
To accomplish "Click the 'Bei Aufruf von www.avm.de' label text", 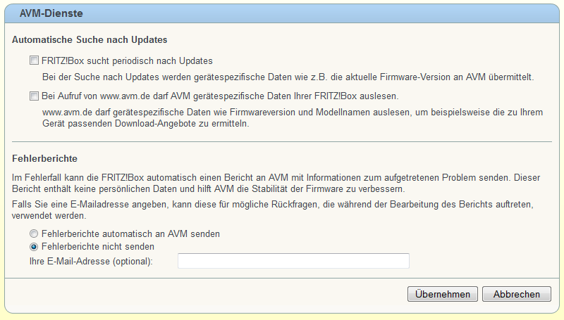I will click(x=220, y=96).
